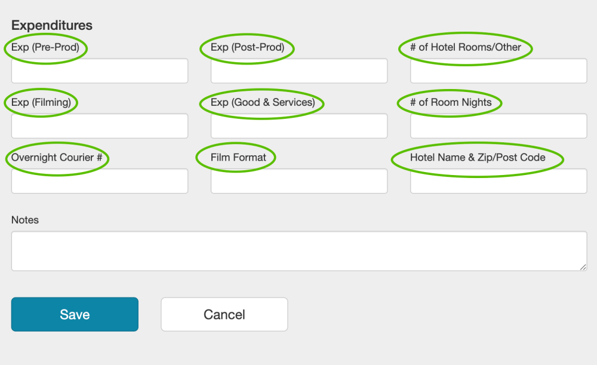Click the # of Room Nights input

tap(498, 126)
